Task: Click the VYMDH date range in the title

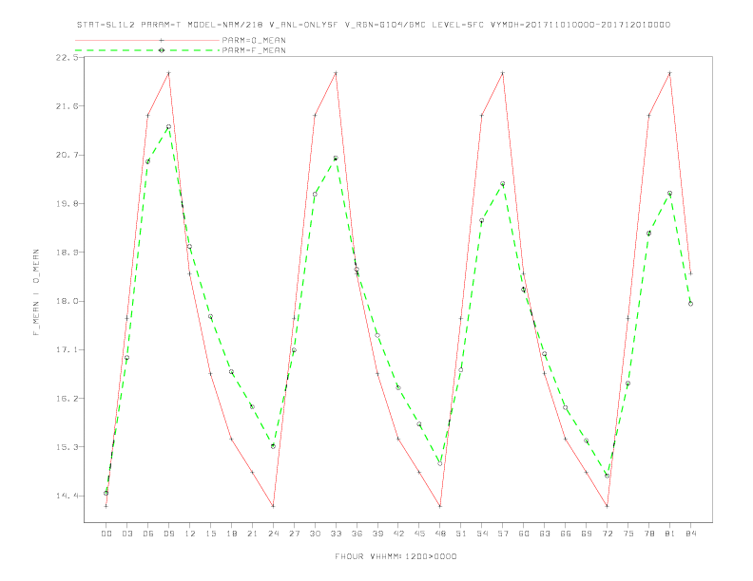Action: click(x=580, y=25)
